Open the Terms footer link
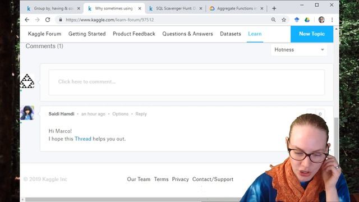Viewport: 359px width, 202px height. point(161,180)
